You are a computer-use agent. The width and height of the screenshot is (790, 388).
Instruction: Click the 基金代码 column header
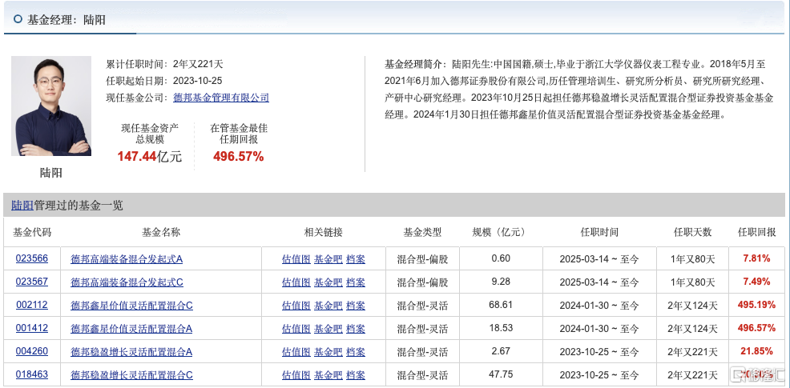pyautogui.click(x=32, y=232)
